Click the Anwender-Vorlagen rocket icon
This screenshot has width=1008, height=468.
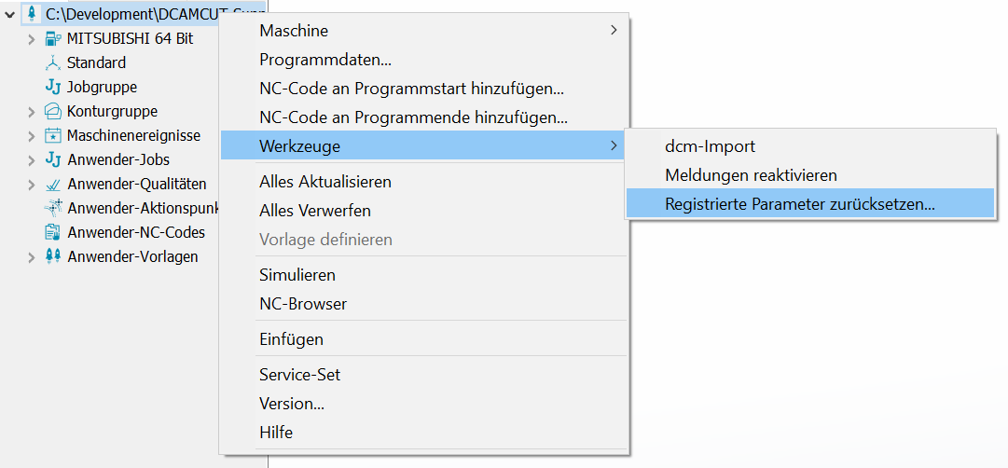(53, 256)
